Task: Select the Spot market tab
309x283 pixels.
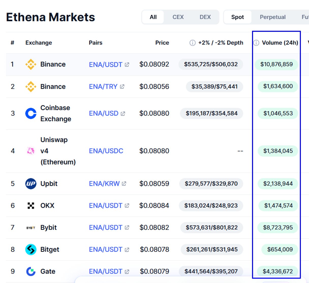Action: pos(238,17)
